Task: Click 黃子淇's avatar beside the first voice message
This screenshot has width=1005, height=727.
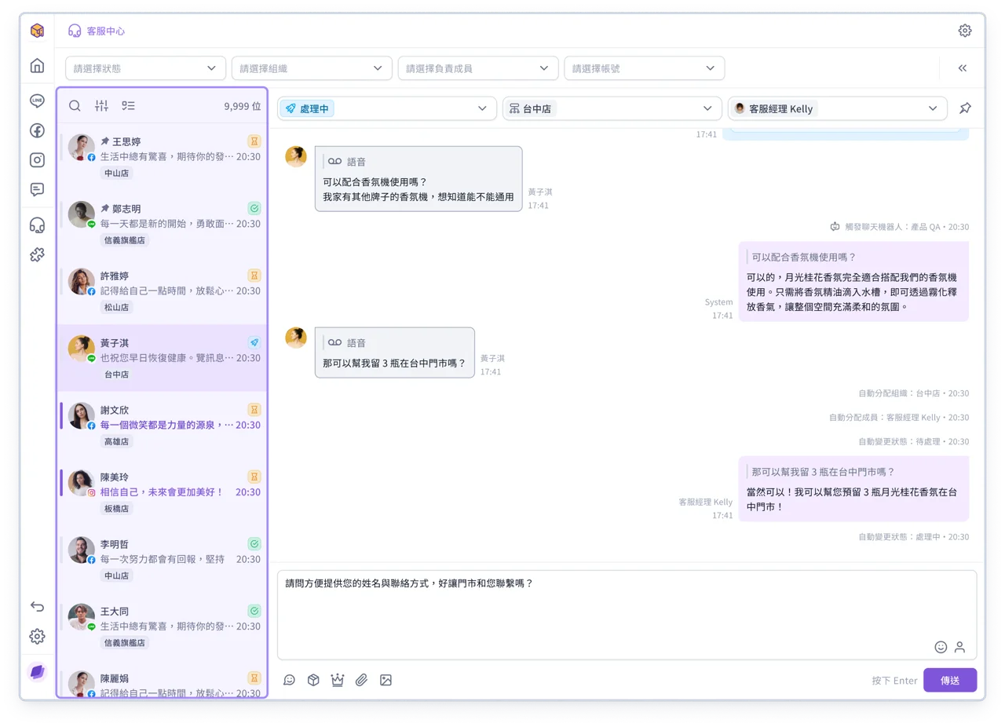Action: (x=296, y=156)
